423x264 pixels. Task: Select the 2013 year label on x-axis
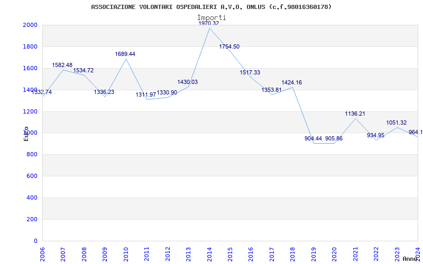188,254
